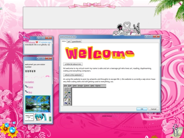Screen dimensions: 184x138
Task: Follow the blog navigation link
Action: tap(30, 92)
